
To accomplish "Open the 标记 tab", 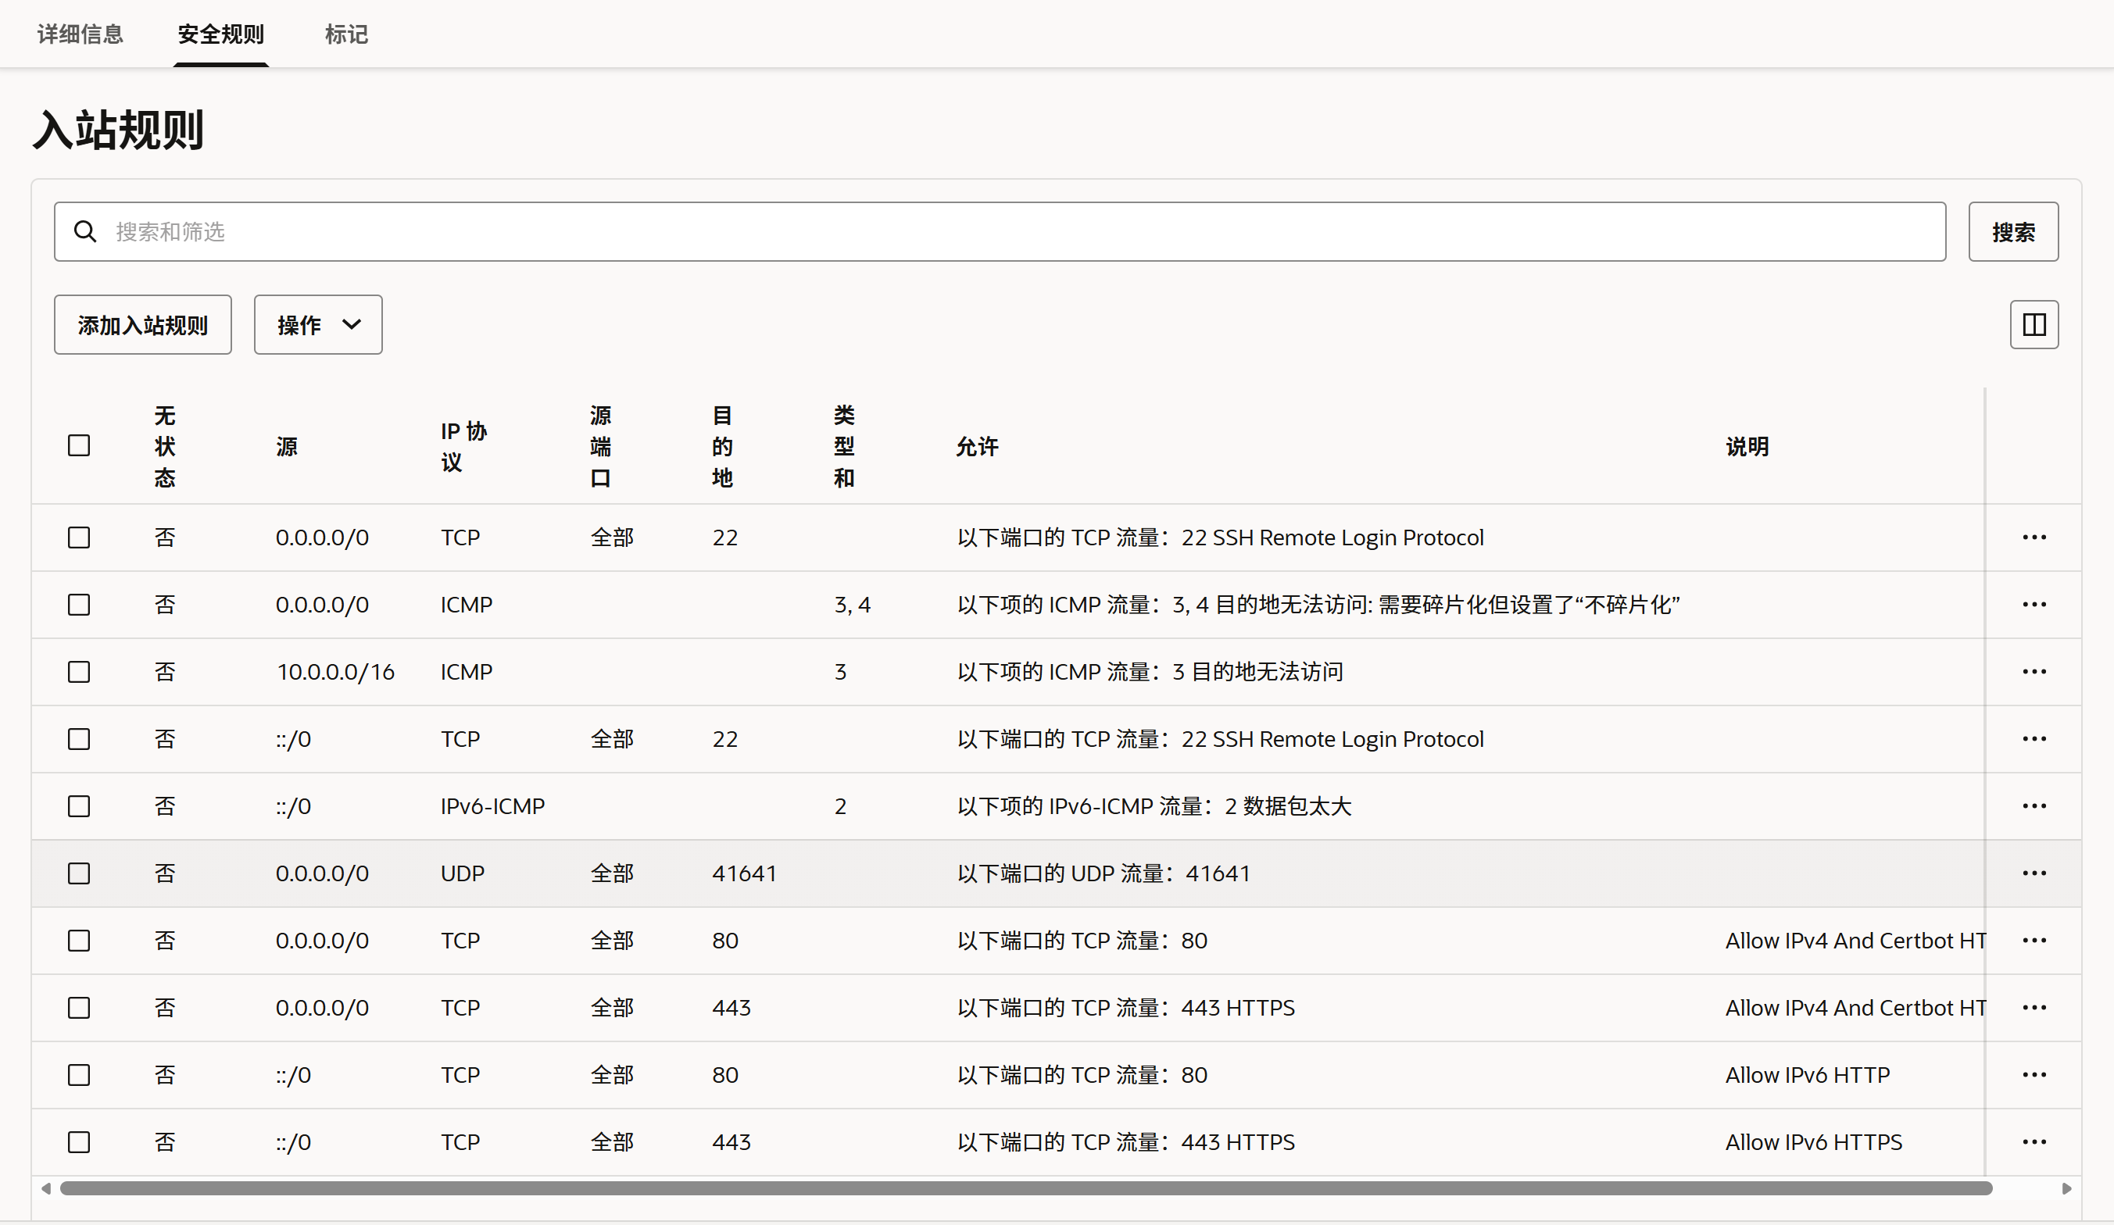I will [345, 34].
